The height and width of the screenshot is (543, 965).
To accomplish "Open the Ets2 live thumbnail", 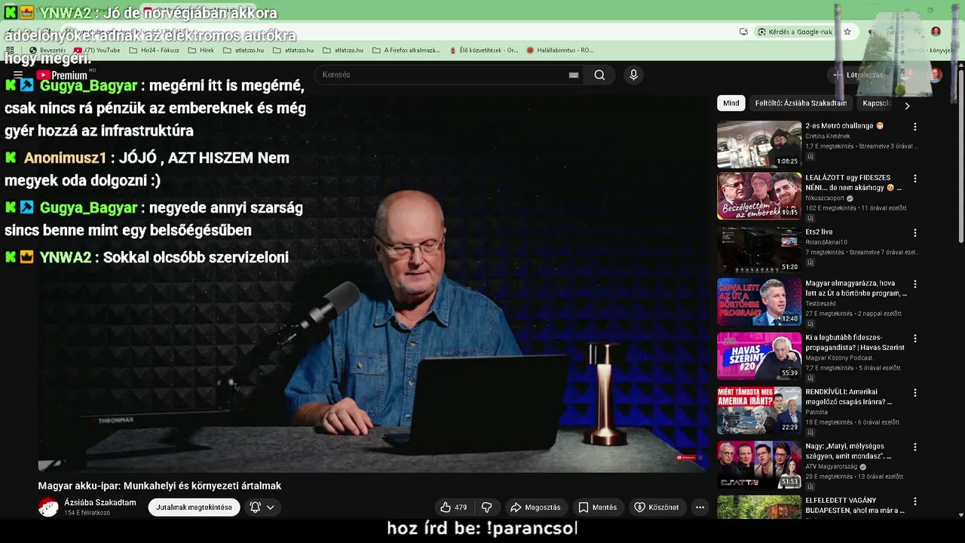I will pos(758,250).
